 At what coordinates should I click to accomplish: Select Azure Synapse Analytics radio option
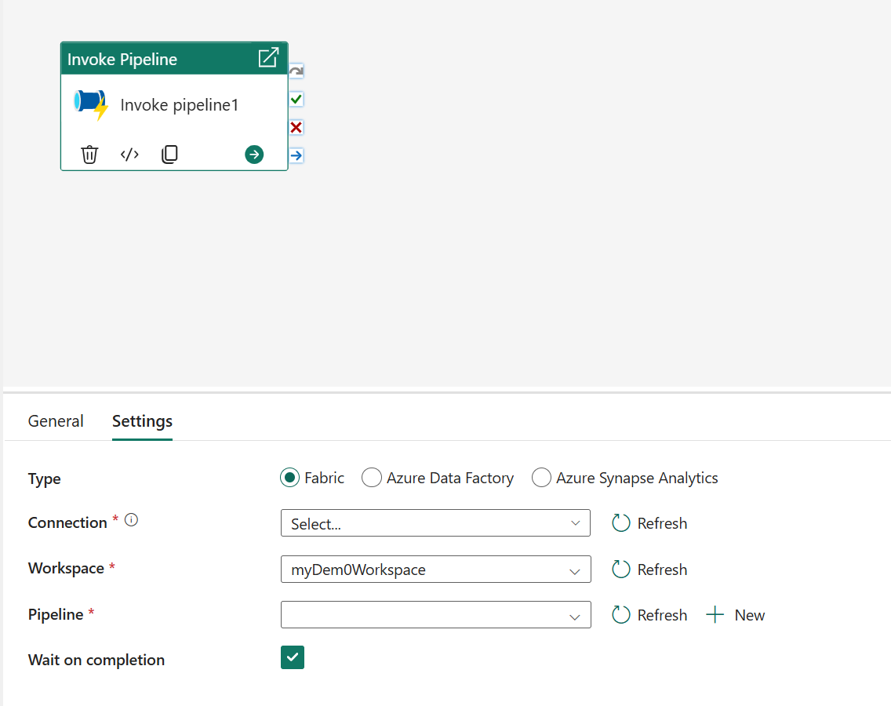pyautogui.click(x=541, y=478)
